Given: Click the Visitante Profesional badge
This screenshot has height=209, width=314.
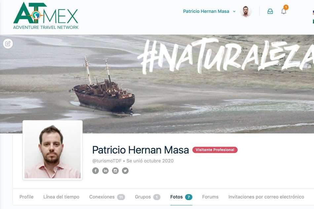Looking at the screenshot, I should coord(215,150).
